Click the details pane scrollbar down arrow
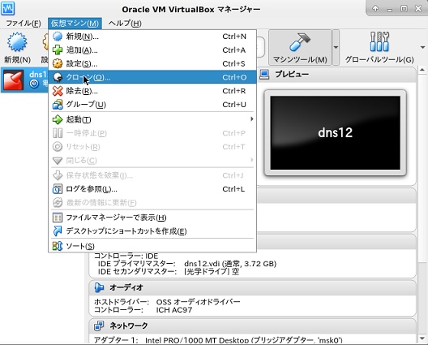The height and width of the screenshot is (345, 428). tap(422, 339)
